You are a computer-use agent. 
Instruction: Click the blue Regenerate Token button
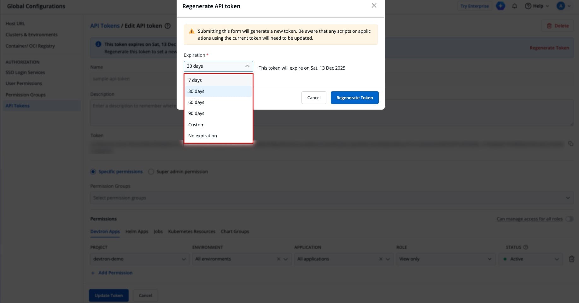coord(354,98)
